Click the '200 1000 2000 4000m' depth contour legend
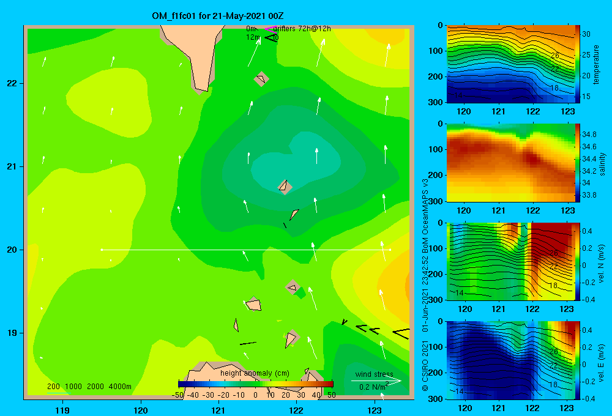Screen dimensions: 612x416 click(89, 387)
